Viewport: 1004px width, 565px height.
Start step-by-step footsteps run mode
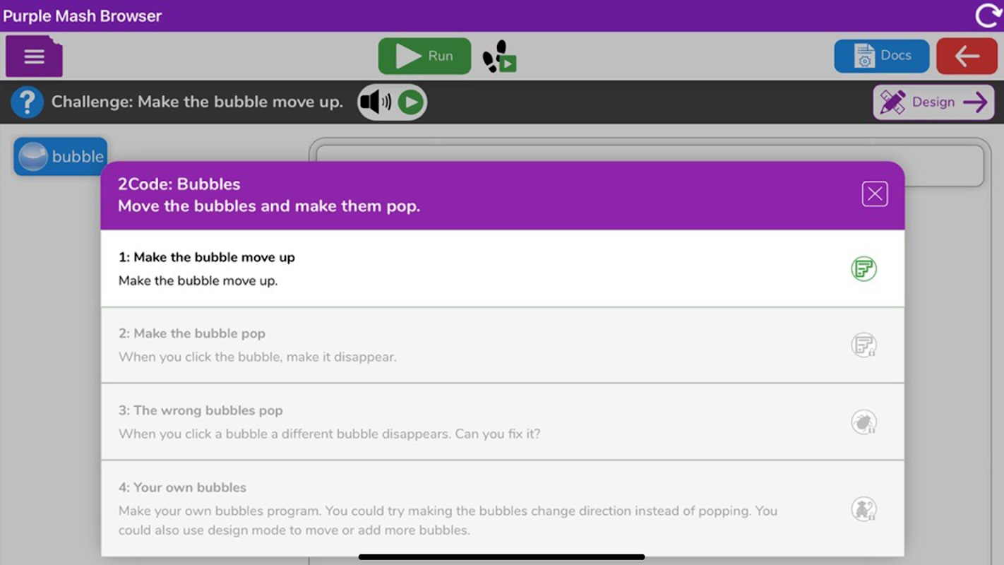500,56
